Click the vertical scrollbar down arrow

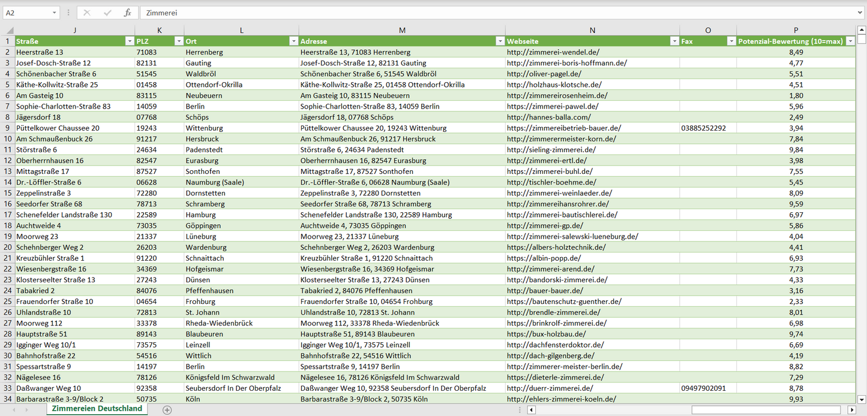coord(862,399)
